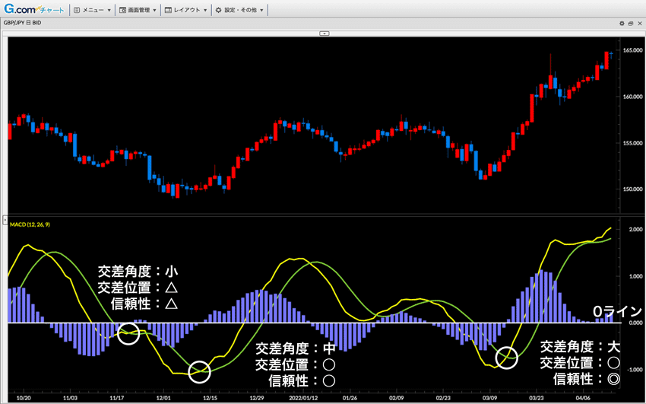Expand the メニュー dropdown arrow

tap(109, 11)
